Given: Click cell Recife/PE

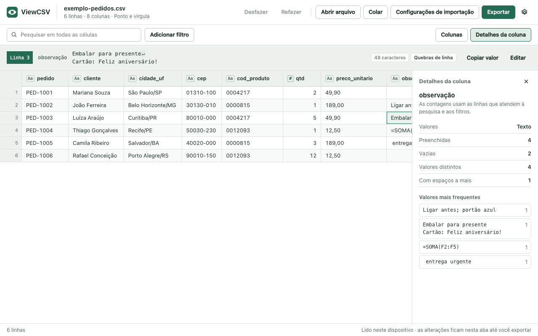Looking at the screenshot, I should 153,131.
